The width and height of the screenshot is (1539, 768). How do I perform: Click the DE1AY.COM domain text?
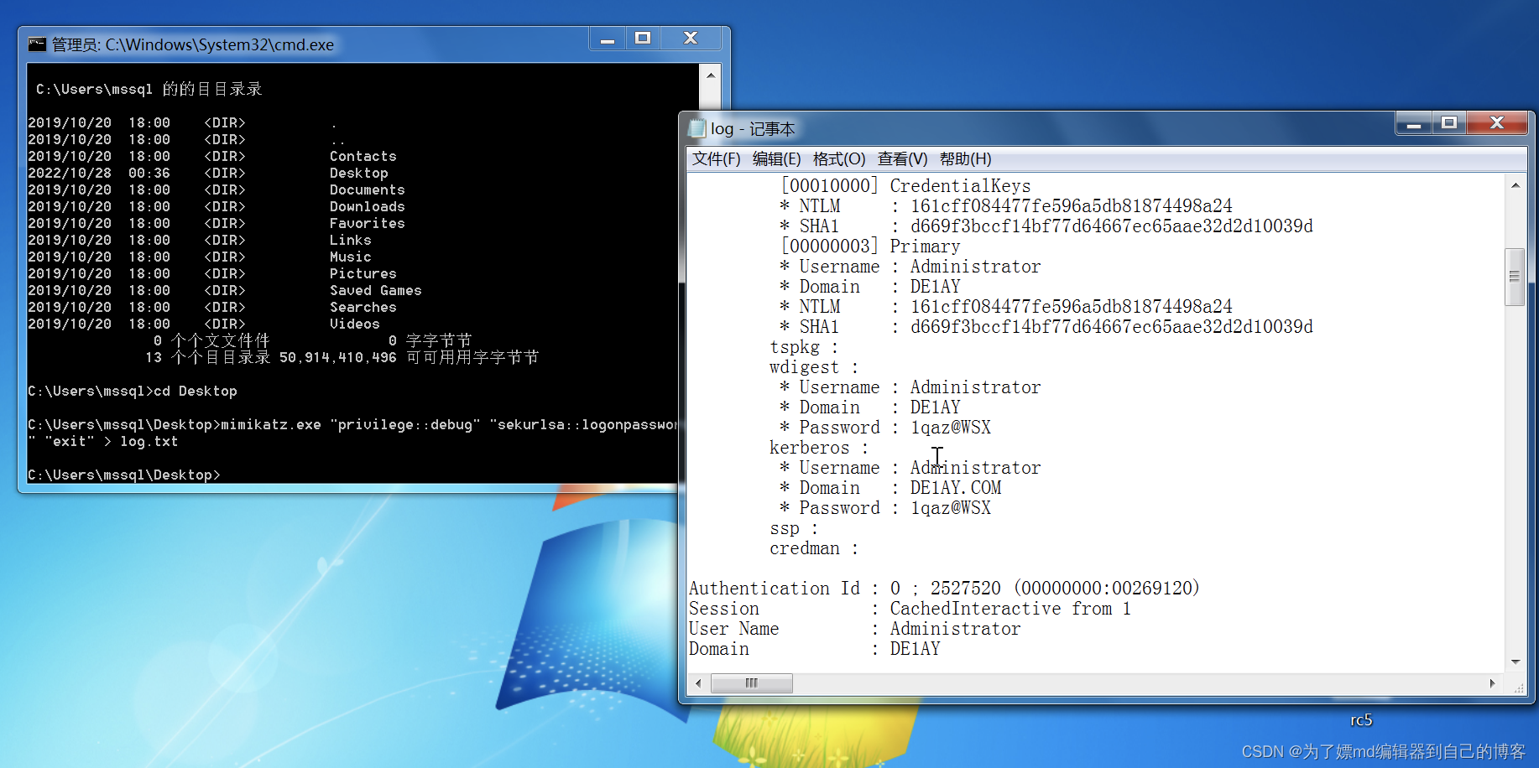tap(956, 488)
